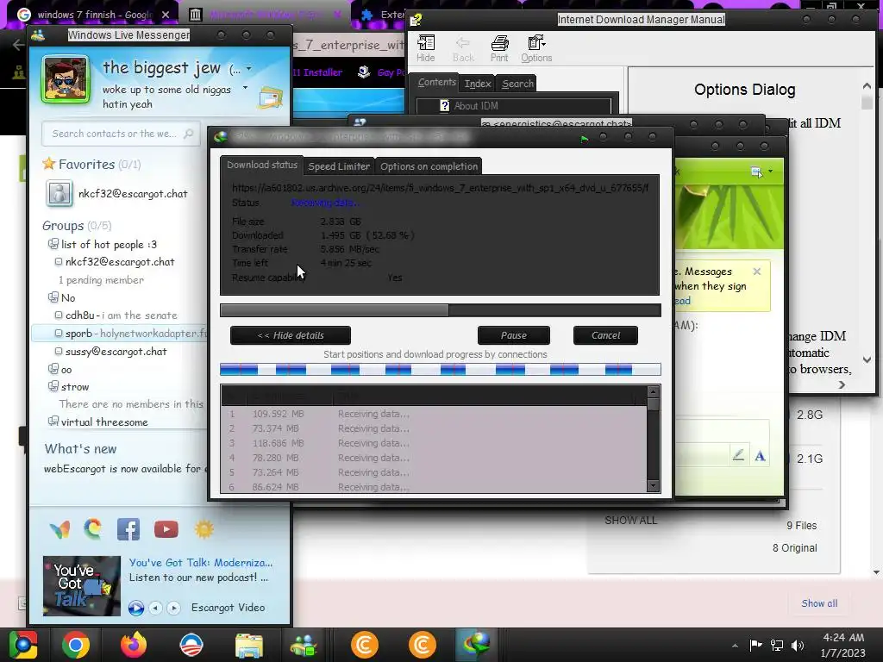Click the Favorites star icon in Messenger

(49, 164)
